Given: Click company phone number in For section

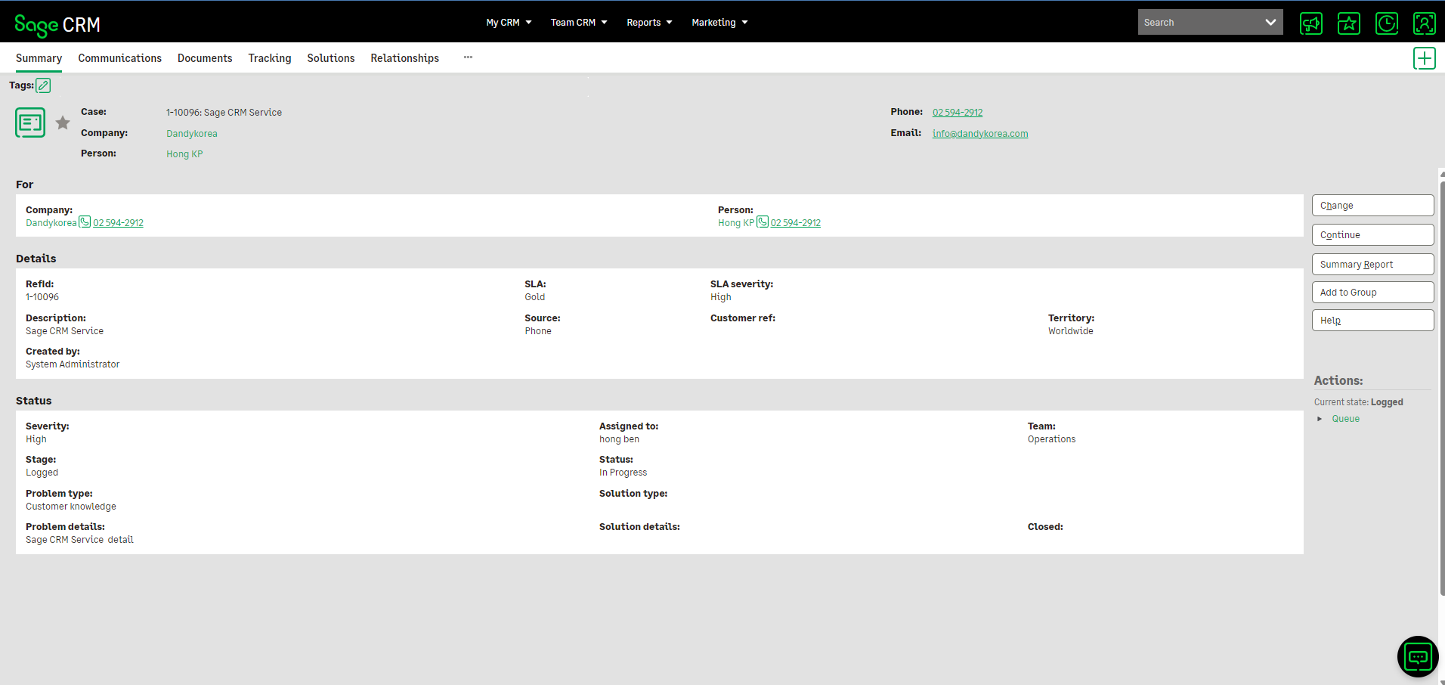Looking at the screenshot, I should [118, 223].
